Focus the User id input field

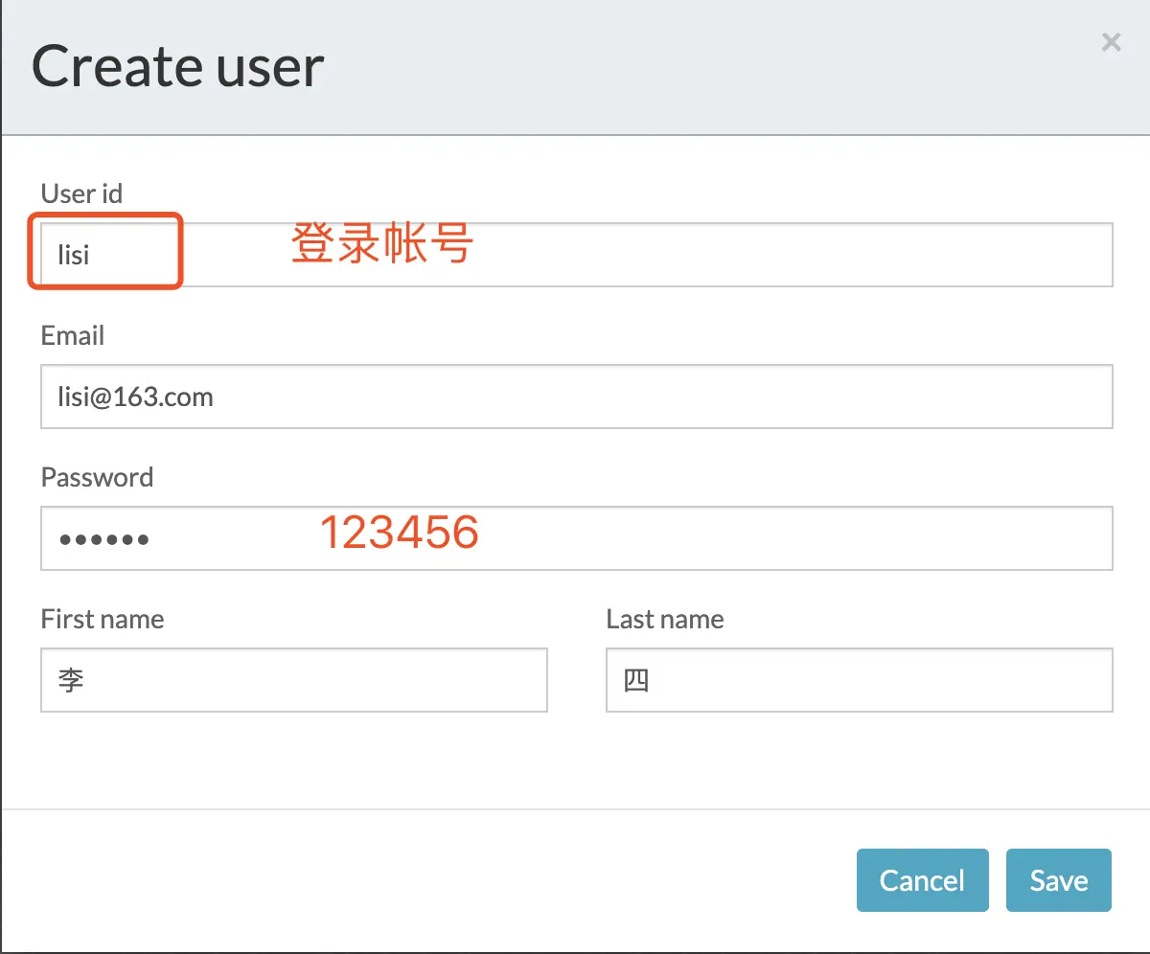coord(577,255)
